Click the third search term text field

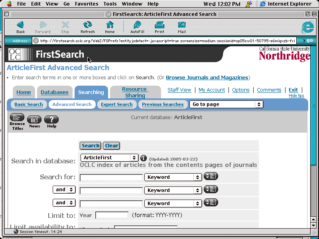111,204
